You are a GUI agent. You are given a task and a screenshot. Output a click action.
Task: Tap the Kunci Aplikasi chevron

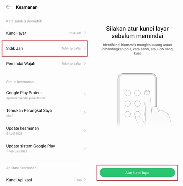click(x=85, y=180)
